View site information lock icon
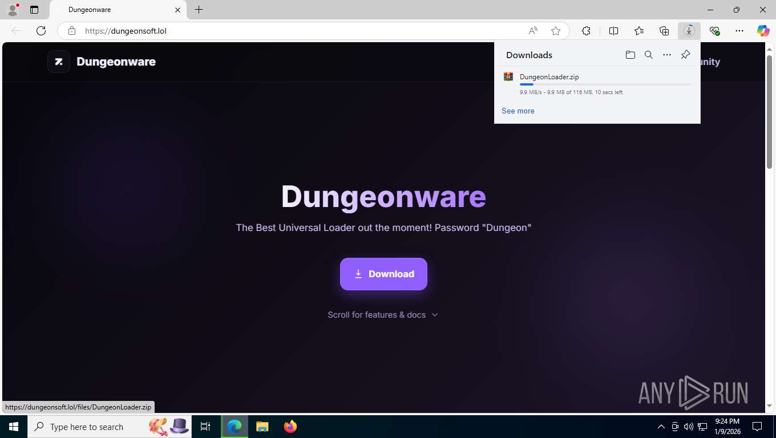The height and width of the screenshot is (438, 776). click(x=72, y=31)
